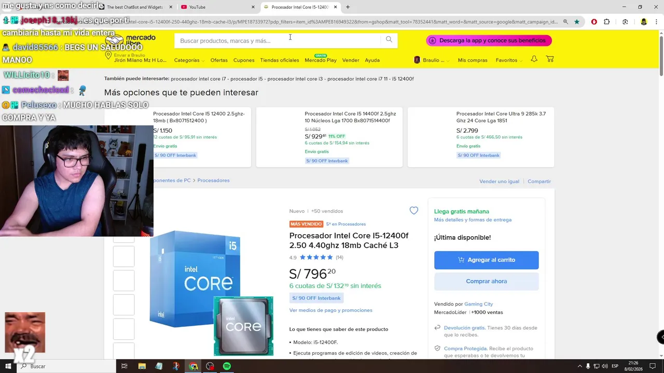664x373 pixels.
Task: Open Cupones in the navigation menu
Action: 244,60
